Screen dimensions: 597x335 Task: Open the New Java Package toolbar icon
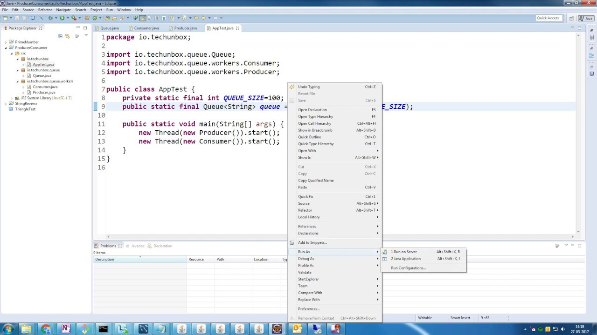pyautogui.click(x=87, y=18)
